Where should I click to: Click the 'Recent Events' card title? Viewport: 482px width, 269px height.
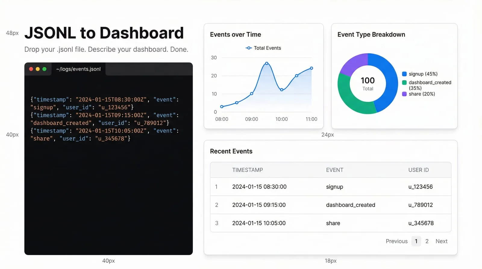231,151
